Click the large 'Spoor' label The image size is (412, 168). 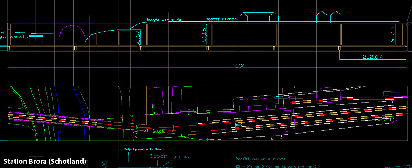point(158,156)
